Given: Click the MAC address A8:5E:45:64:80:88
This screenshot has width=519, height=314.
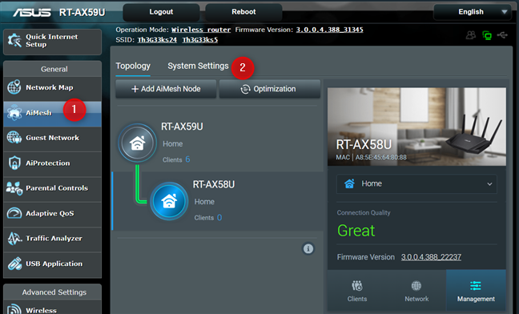Looking at the screenshot, I should tap(381, 158).
